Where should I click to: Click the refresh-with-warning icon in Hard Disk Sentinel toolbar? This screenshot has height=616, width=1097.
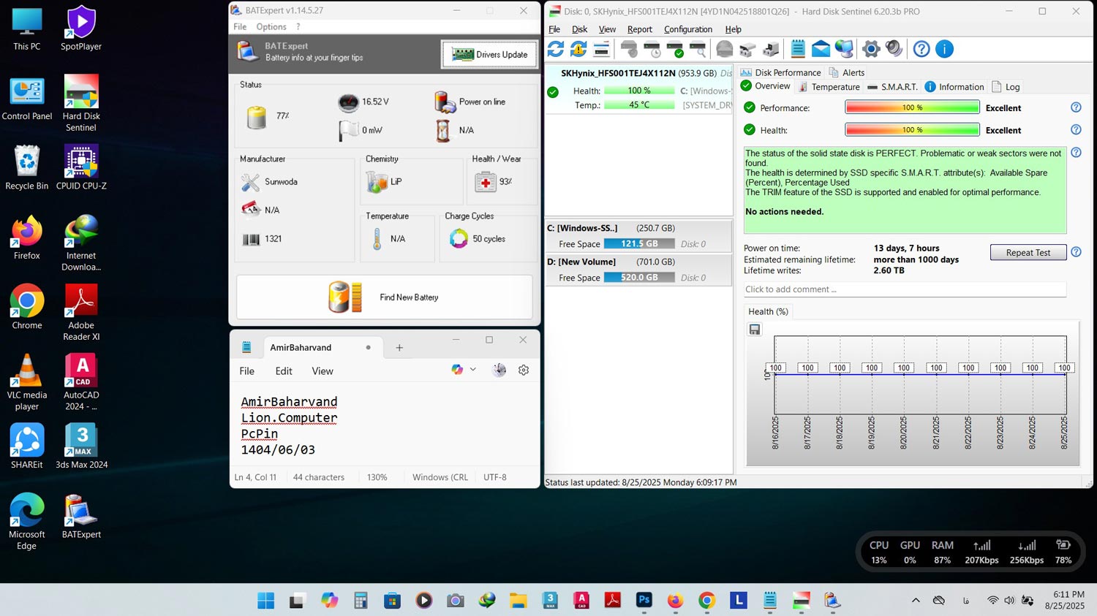[x=578, y=49]
